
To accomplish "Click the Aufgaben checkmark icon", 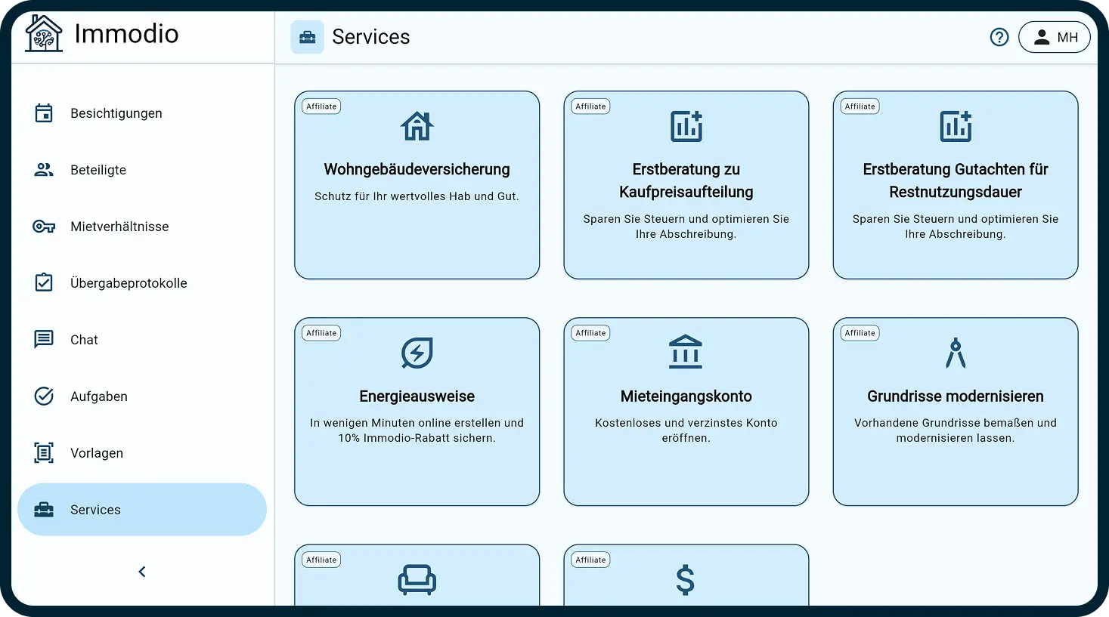I will tap(44, 396).
